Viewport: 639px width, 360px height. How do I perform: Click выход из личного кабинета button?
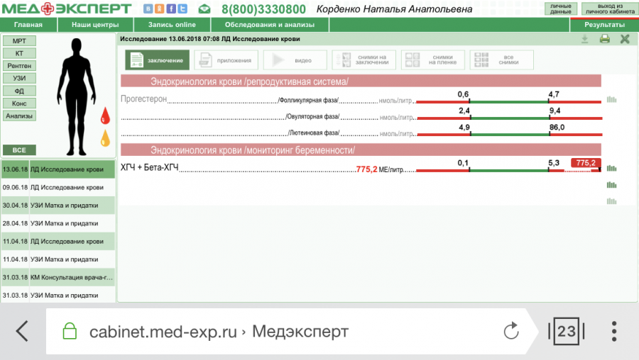pos(610,9)
